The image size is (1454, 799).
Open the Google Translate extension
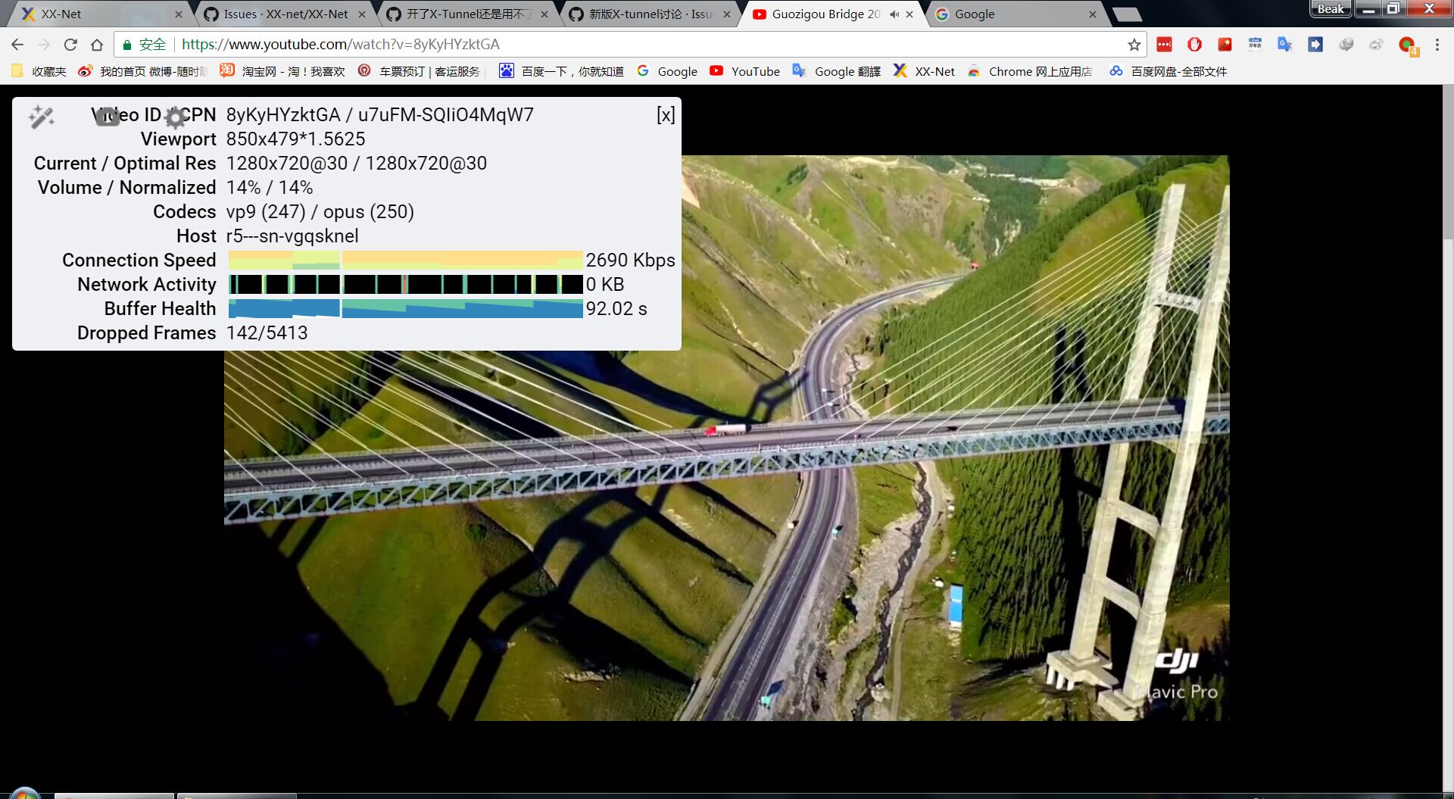click(x=1285, y=44)
